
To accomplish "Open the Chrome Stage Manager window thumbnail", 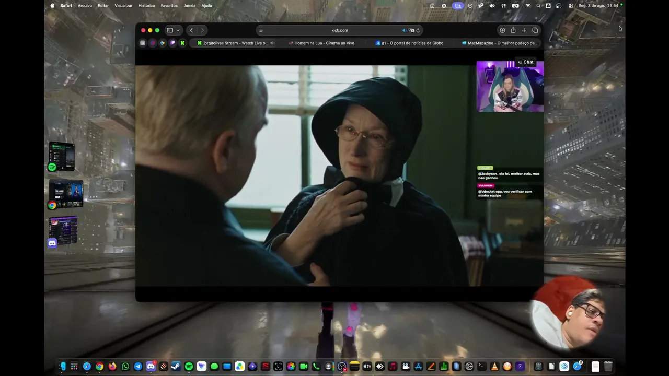I will click(x=66, y=194).
